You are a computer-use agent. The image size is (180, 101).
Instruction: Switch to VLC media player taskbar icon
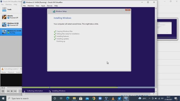(113, 98)
